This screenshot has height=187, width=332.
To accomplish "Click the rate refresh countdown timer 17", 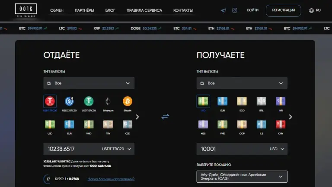I will (48, 179).
